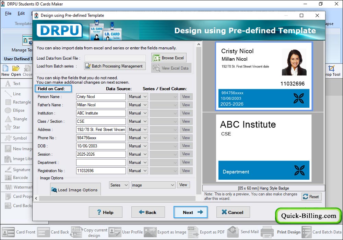Screen dimensions: 343x240
Task: Open the Edit menu
Action: [21, 13]
